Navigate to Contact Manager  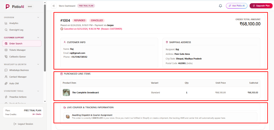(x=22, y=77)
